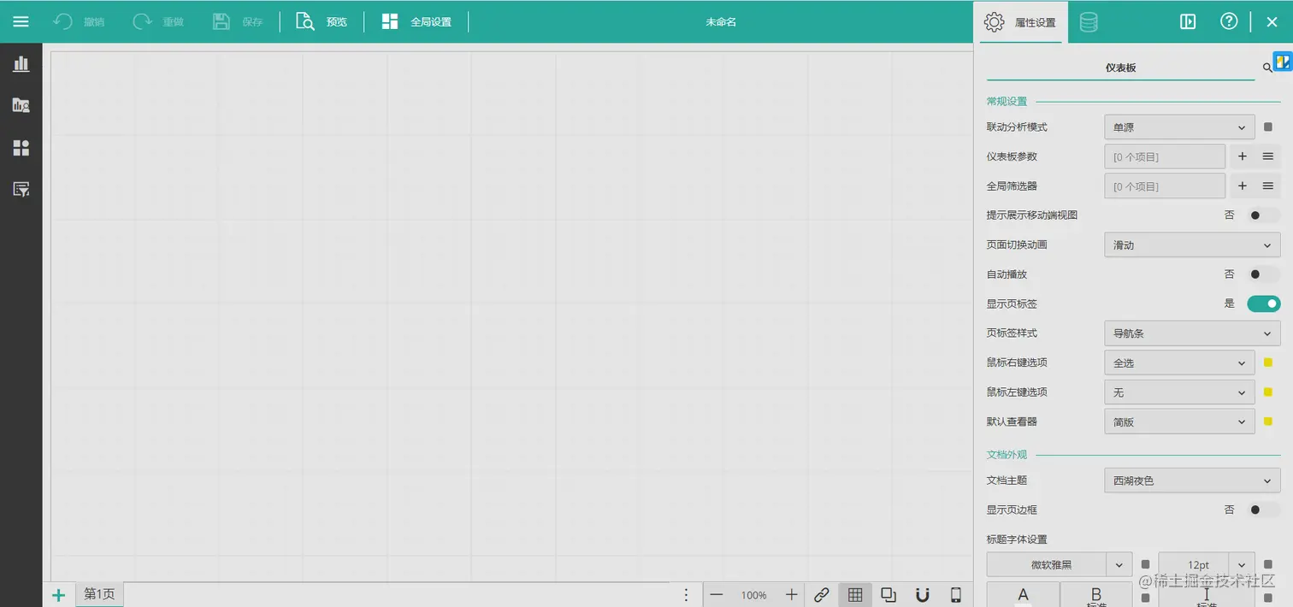This screenshot has width=1293, height=607.
Task: Click the redo (重做) arrow icon
Action: click(x=142, y=21)
